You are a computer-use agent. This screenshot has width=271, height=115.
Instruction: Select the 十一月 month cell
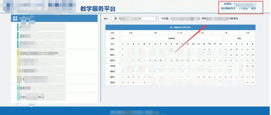tap(179, 33)
